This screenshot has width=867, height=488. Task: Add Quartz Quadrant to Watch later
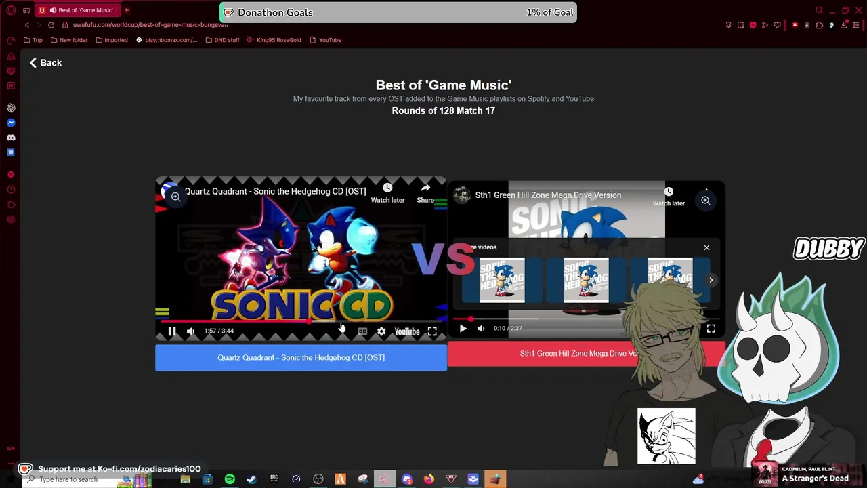pyautogui.click(x=387, y=192)
